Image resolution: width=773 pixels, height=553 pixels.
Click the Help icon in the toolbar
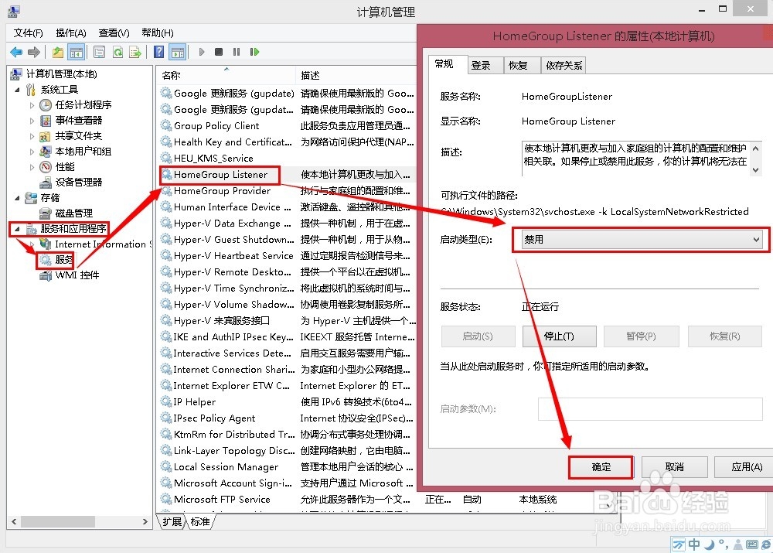coord(158,52)
